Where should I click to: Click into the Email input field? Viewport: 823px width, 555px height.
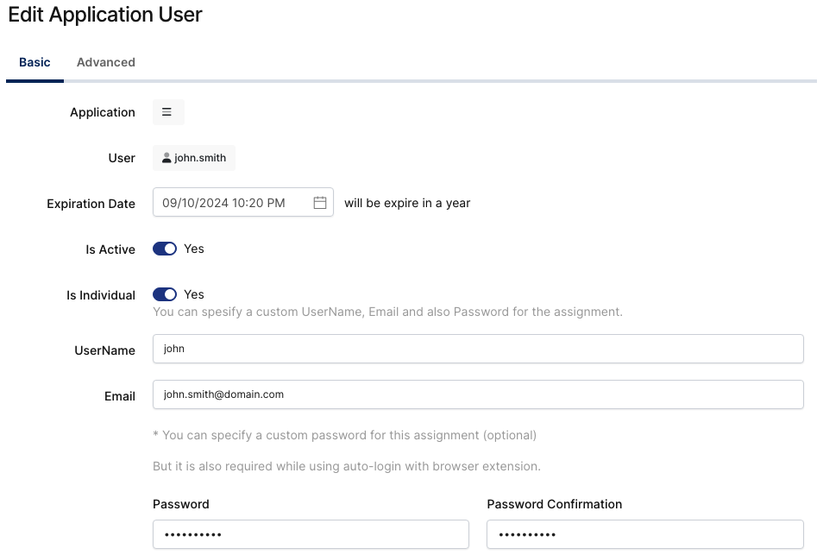pyautogui.click(x=477, y=394)
